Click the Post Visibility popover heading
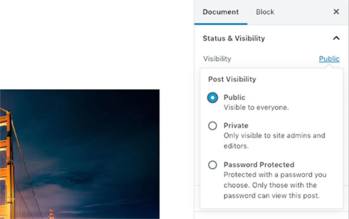 tap(232, 79)
